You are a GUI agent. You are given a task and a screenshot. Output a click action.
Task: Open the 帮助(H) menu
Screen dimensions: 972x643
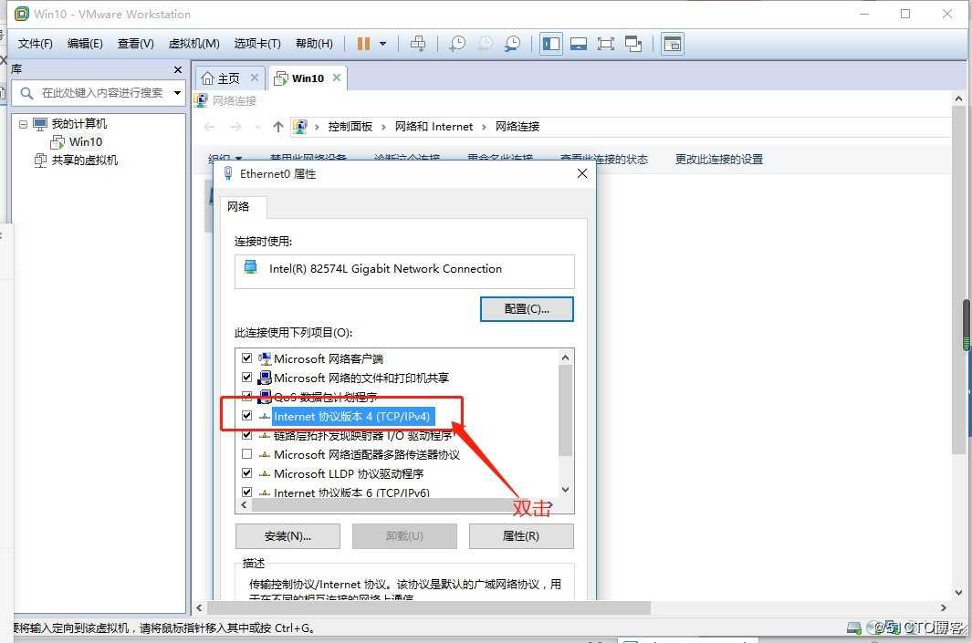click(x=314, y=44)
